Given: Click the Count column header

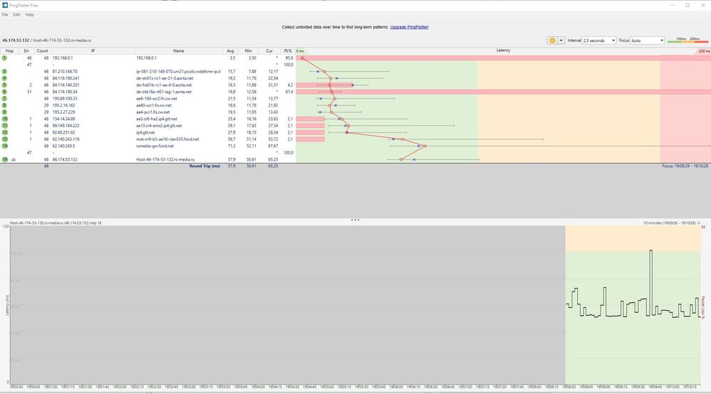Looking at the screenshot, I should coord(42,50).
